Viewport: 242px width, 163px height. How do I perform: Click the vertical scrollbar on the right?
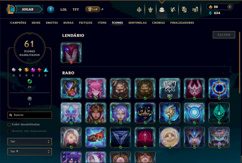coord(240,62)
